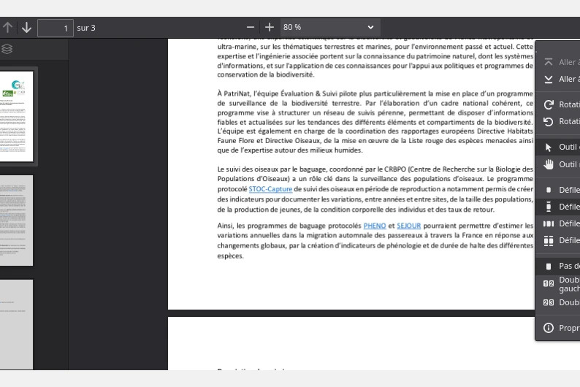
Task: Go to the previous page with up arrow
Action: [8, 28]
